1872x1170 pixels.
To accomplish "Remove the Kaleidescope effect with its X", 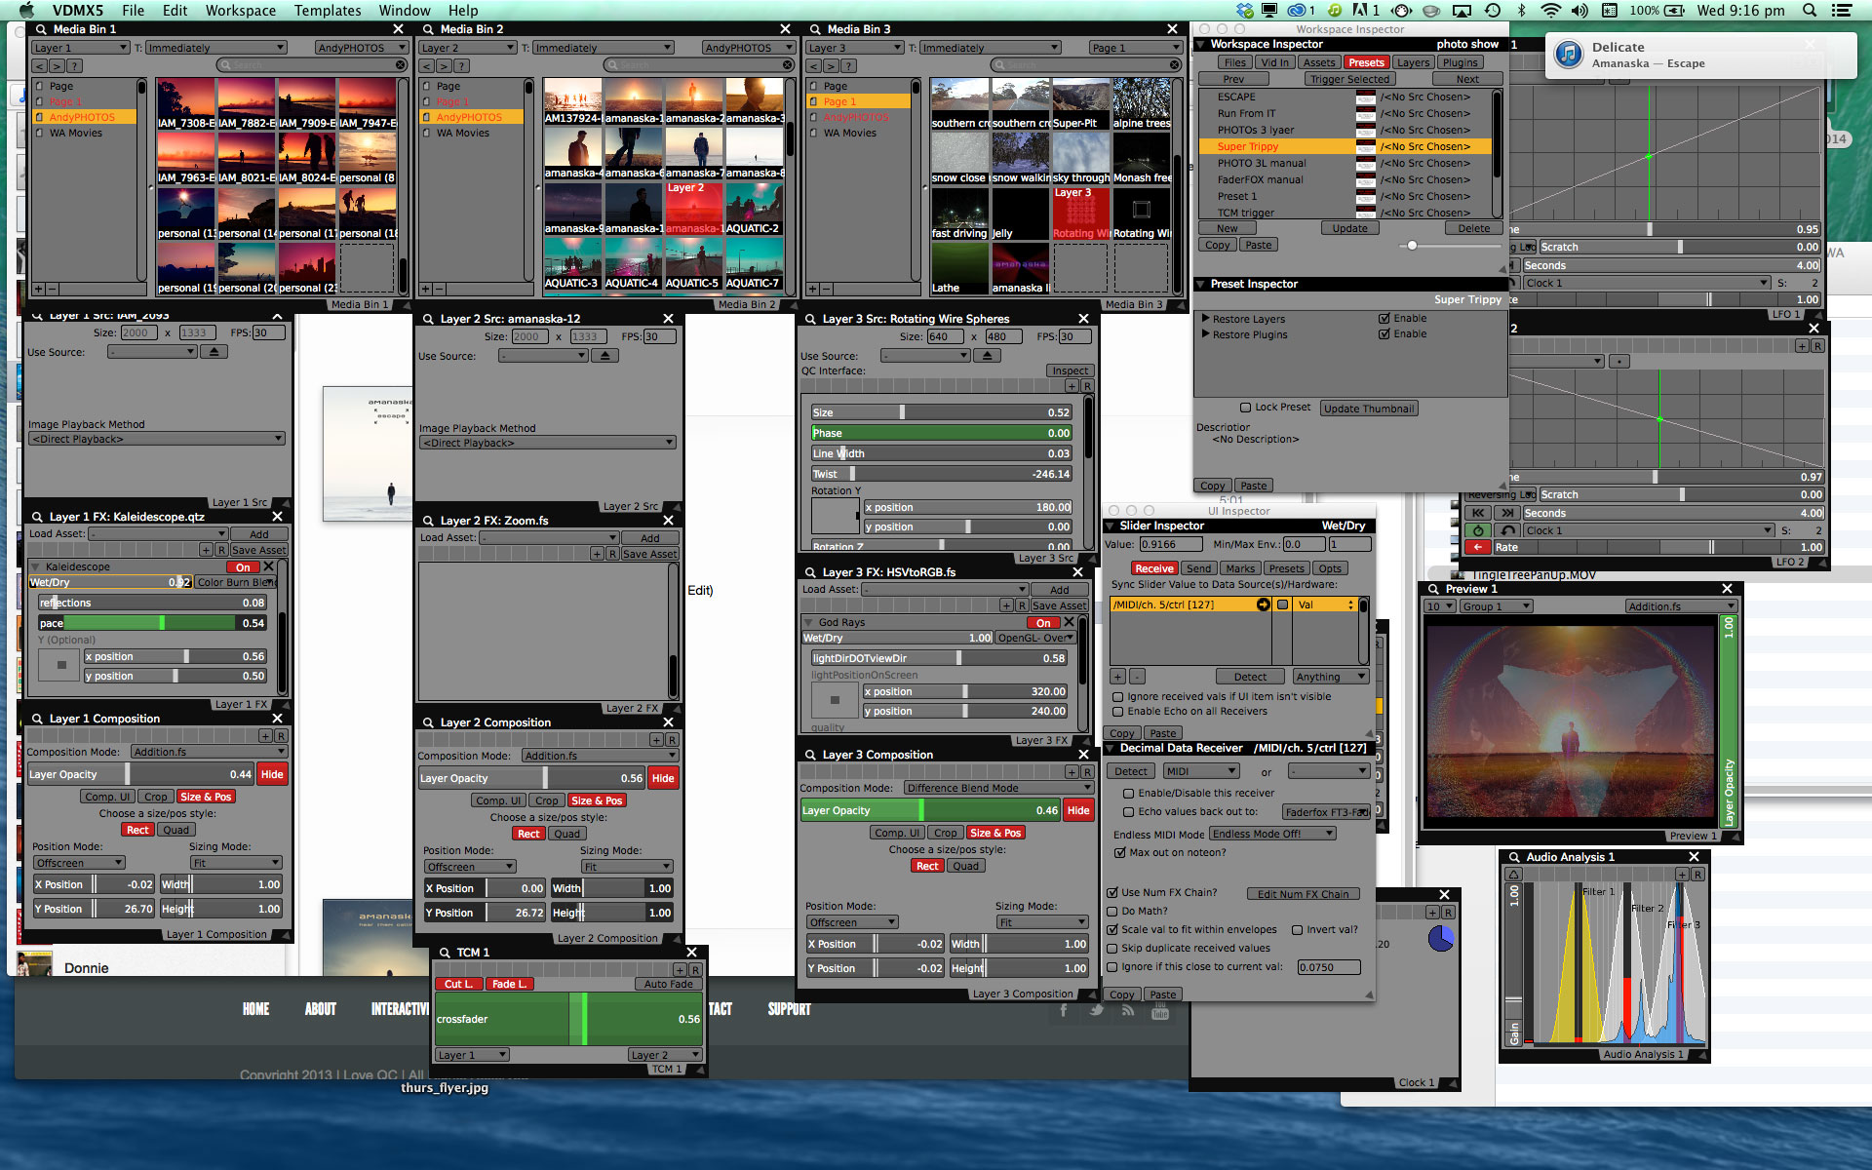I will click(269, 566).
